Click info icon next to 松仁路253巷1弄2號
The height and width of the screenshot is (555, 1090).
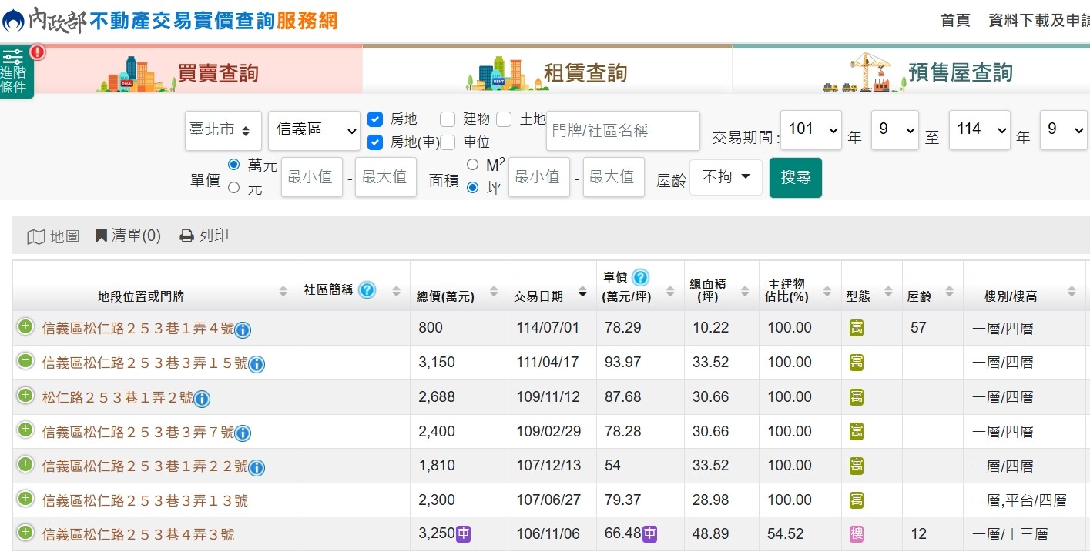pos(202,399)
